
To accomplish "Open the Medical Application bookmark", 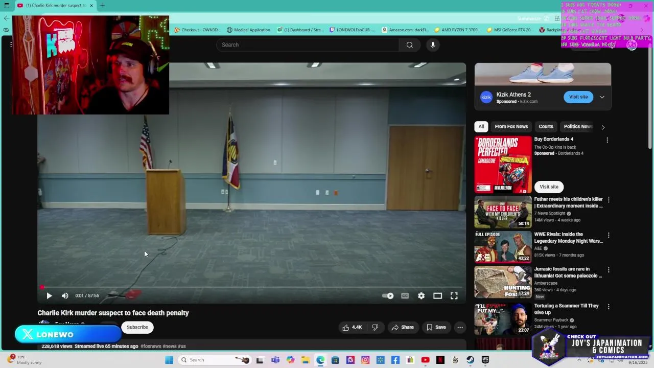I will tap(248, 30).
